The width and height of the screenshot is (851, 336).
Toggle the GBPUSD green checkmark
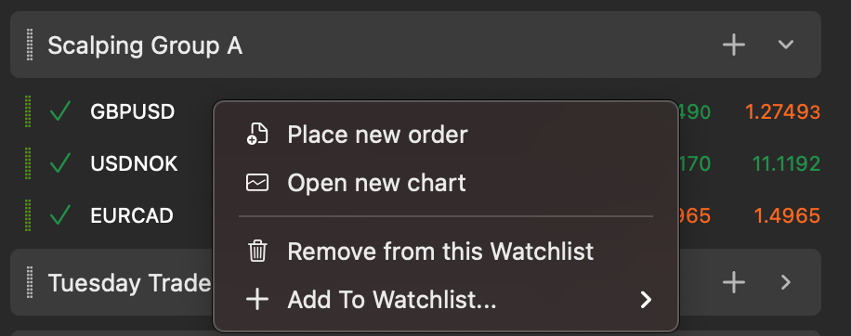pos(59,111)
